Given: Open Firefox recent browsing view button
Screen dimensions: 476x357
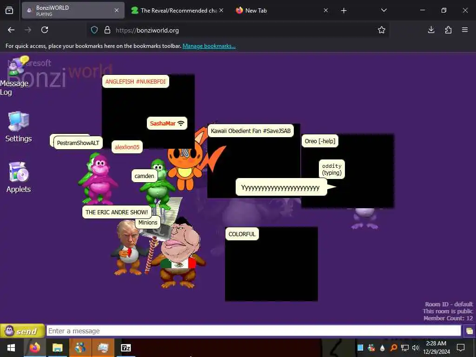Looking at the screenshot, I should point(9,11).
